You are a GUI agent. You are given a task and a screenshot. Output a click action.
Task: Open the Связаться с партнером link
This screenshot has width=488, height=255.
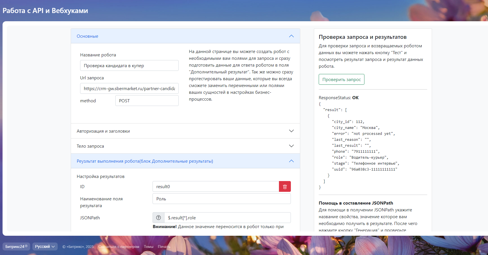click(119, 247)
